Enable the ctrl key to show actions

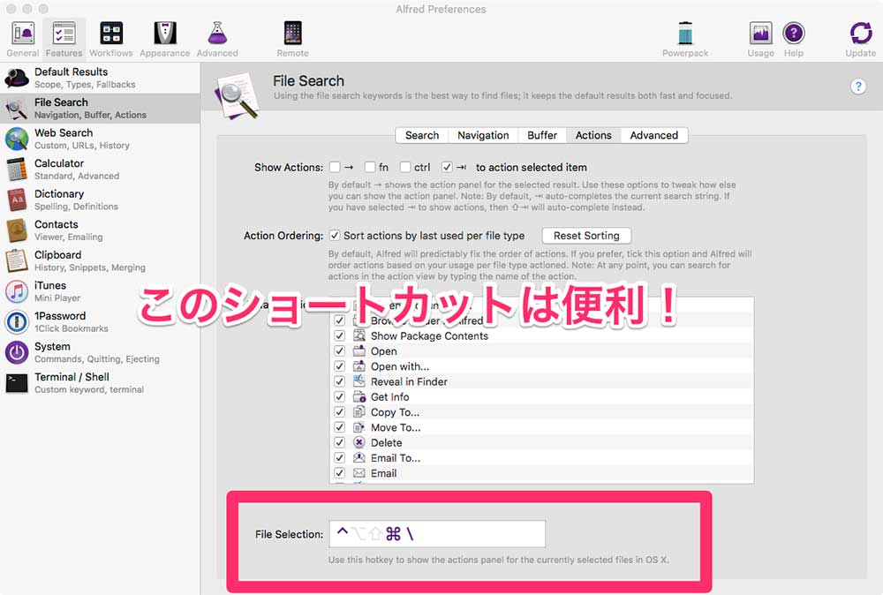[x=405, y=167]
